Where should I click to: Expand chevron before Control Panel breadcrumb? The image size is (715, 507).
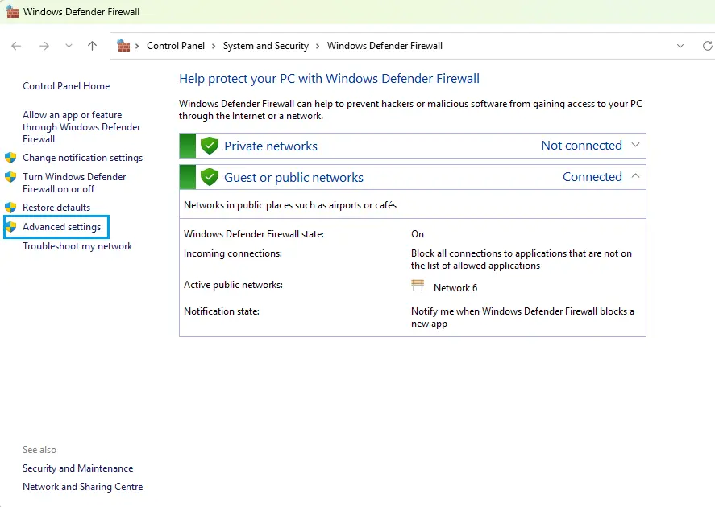pos(137,47)
